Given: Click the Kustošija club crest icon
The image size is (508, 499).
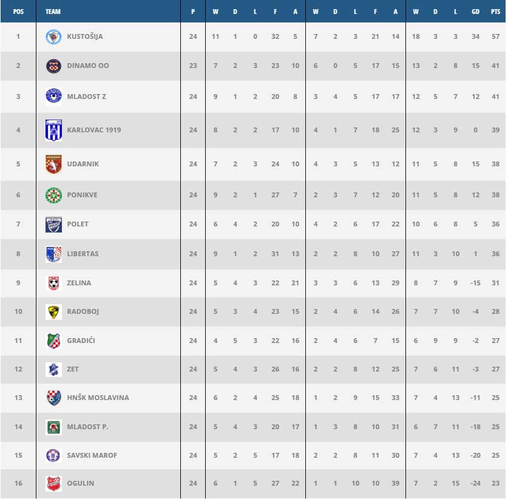Looking at the screenshot, I should pyautogui.click(x=53, y=36).
